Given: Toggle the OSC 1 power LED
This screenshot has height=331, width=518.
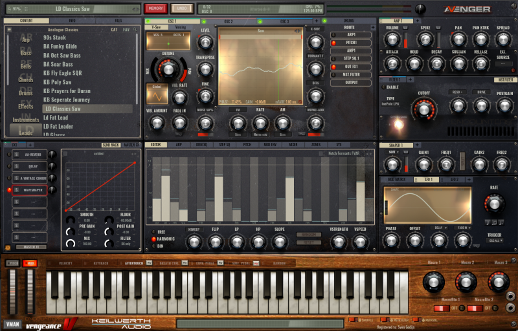Looking at the screenshot, I should 148,21.
